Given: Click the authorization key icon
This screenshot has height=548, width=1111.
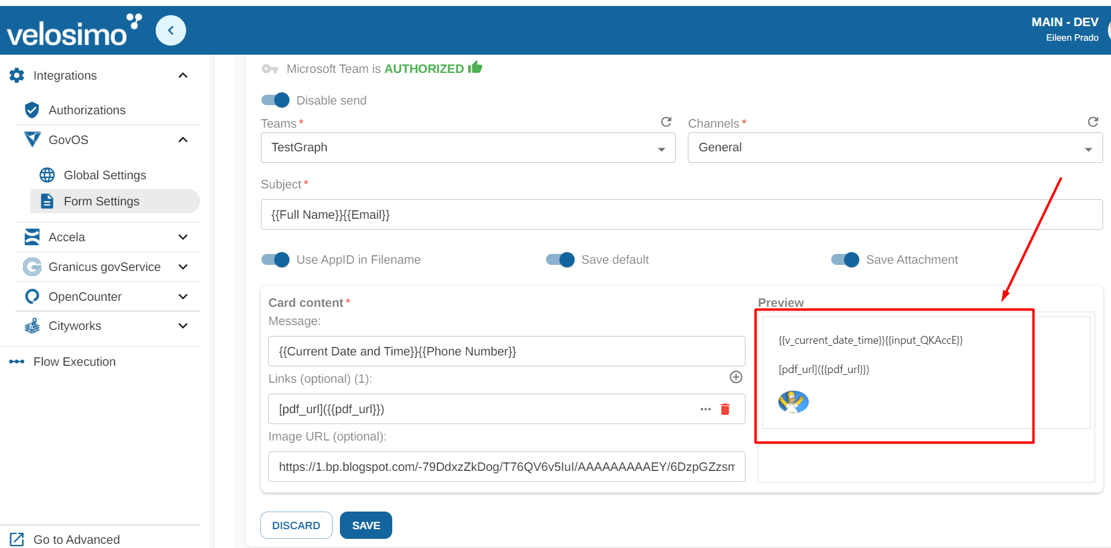Looking at the screenshot, I should (270, 69).
